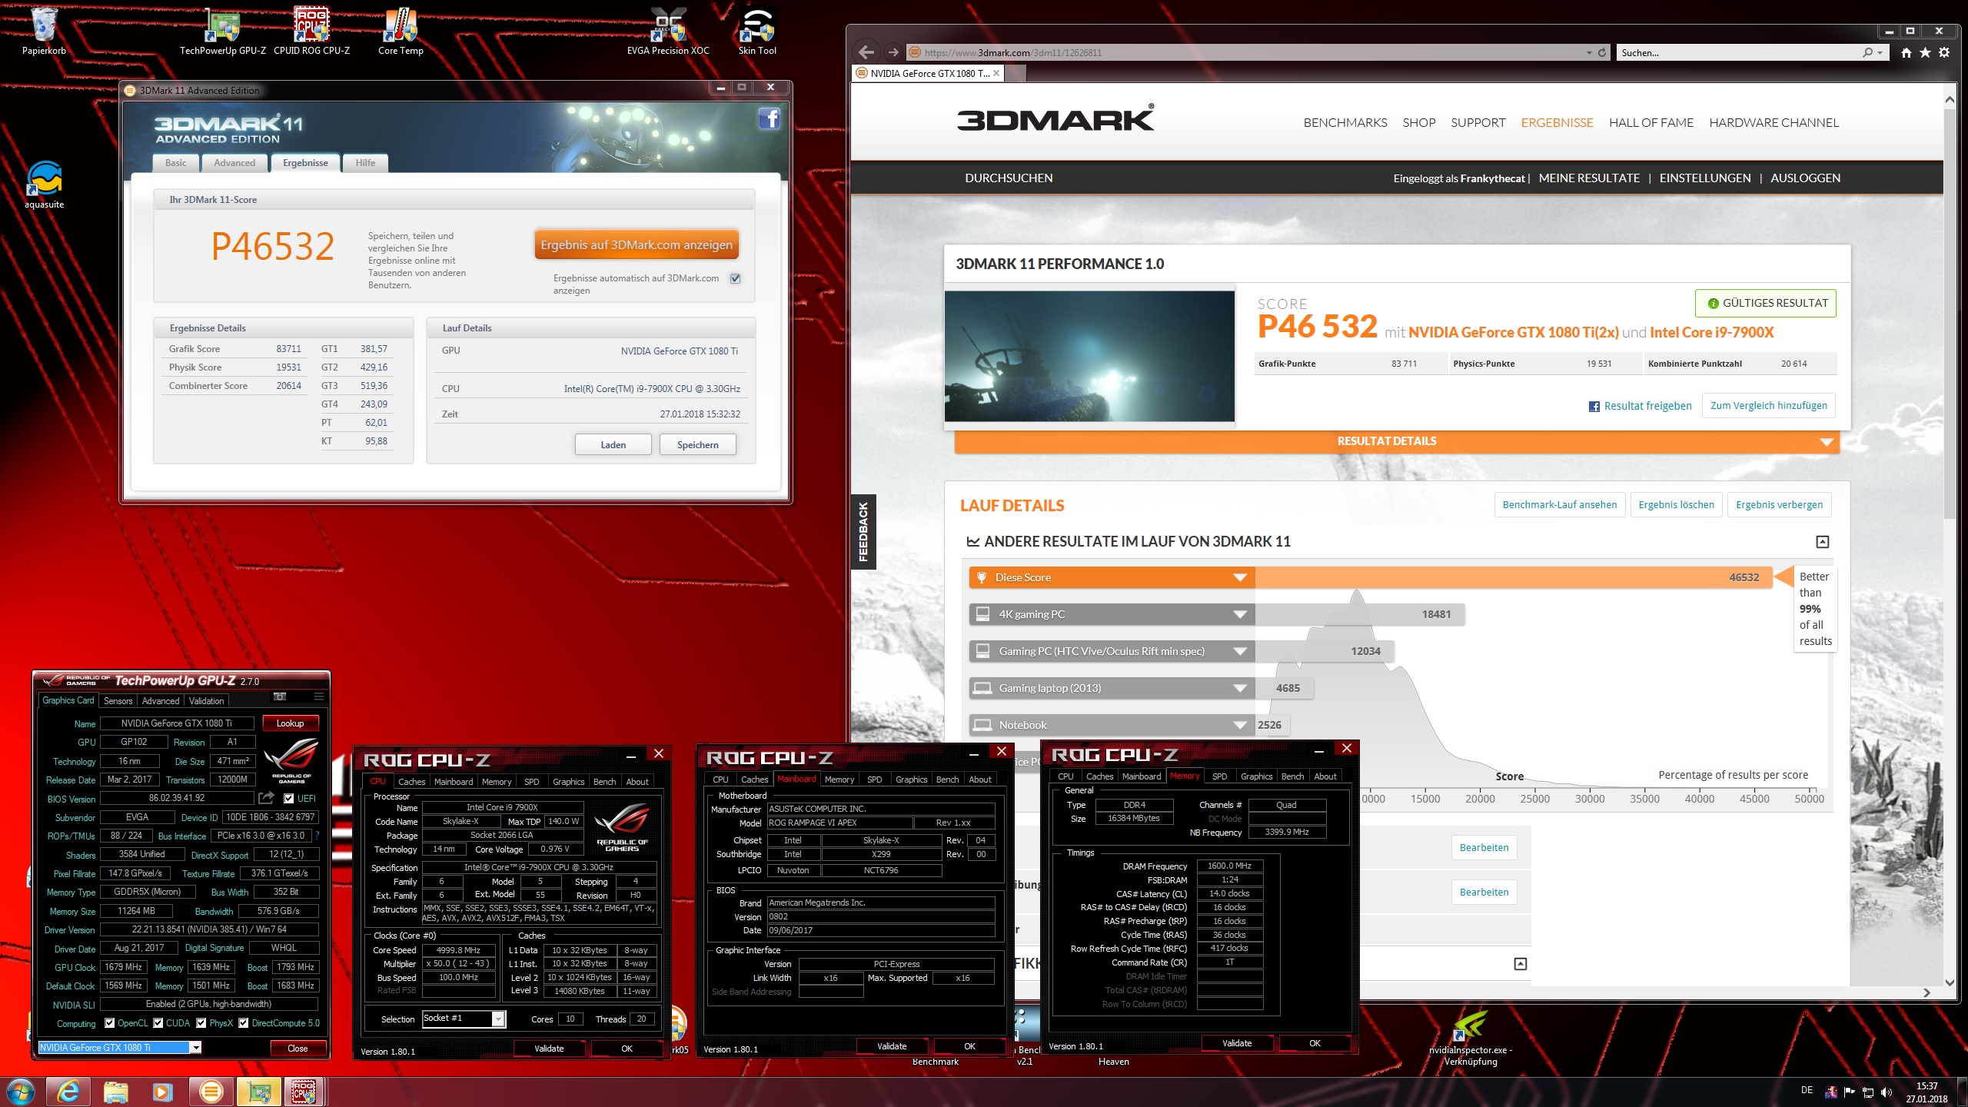Viewport: 1968px width, 1107px height.
Task: Open browser settings gear icon
Action: coord(1944,52)
